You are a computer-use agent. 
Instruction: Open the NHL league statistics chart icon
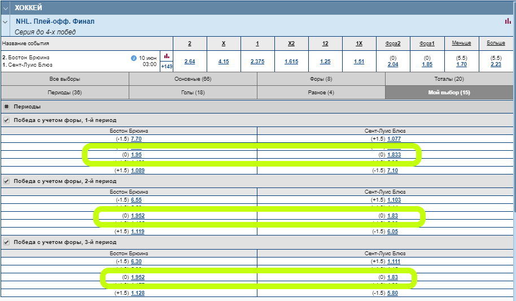(508, 21)
